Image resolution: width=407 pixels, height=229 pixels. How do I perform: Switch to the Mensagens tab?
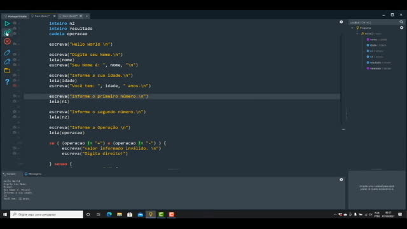coord(33,174)
